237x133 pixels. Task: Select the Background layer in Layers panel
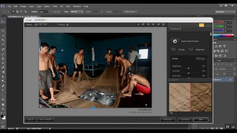223,79
